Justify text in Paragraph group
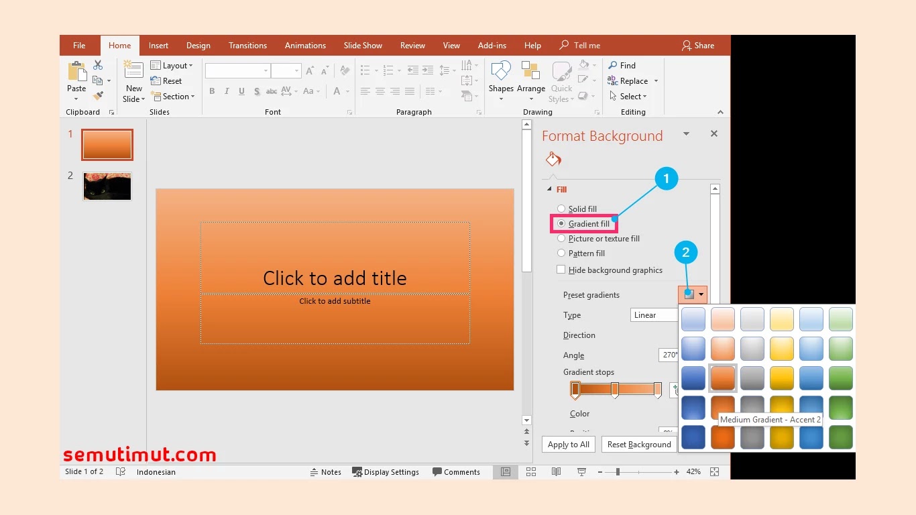The height and width of the screenshot is (515, 916). click(x=410, y=91)
